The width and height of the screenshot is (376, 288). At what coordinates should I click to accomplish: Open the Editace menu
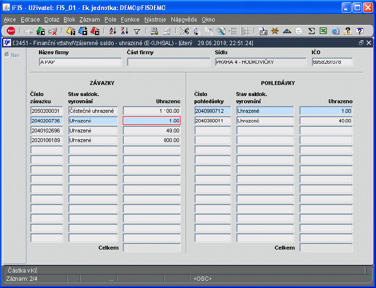(30, 20)
